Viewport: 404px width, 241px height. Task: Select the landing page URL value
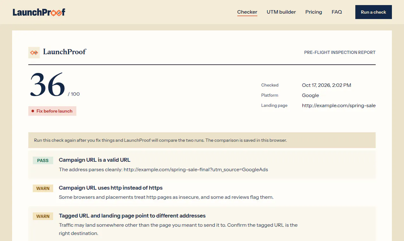click(339, 105)
